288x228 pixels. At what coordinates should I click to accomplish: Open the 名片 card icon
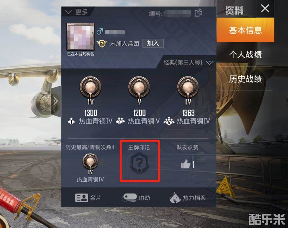(81, 198)
